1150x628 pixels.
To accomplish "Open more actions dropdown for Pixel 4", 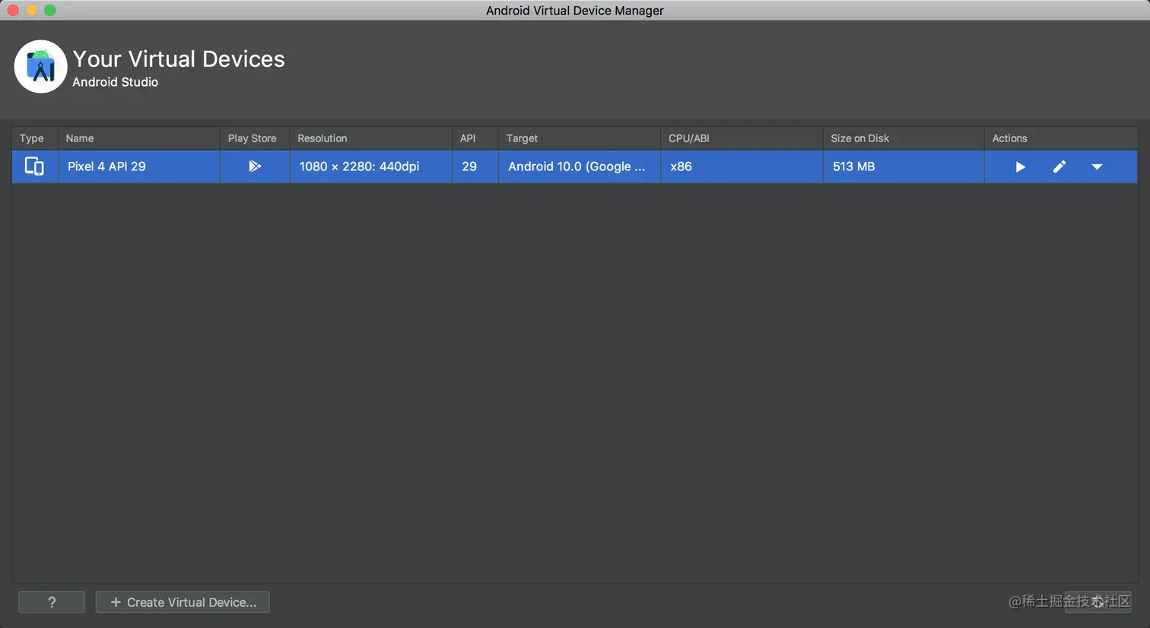I will coord(1097,167).
